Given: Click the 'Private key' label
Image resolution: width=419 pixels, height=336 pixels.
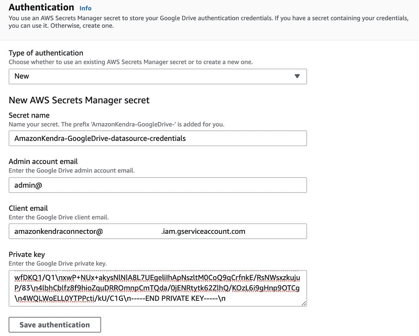Looking at the screenshot, I should tap(27, 254).
